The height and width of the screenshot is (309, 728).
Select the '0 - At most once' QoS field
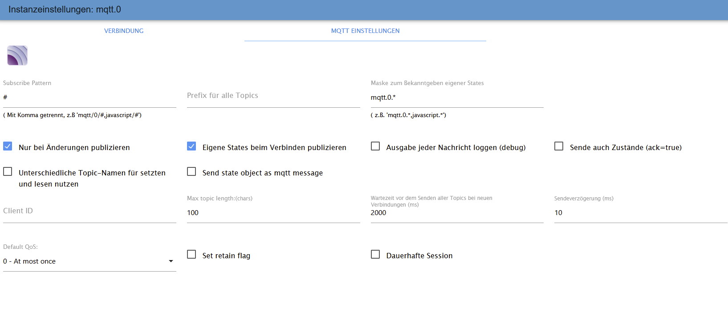[x=89, y=261]
